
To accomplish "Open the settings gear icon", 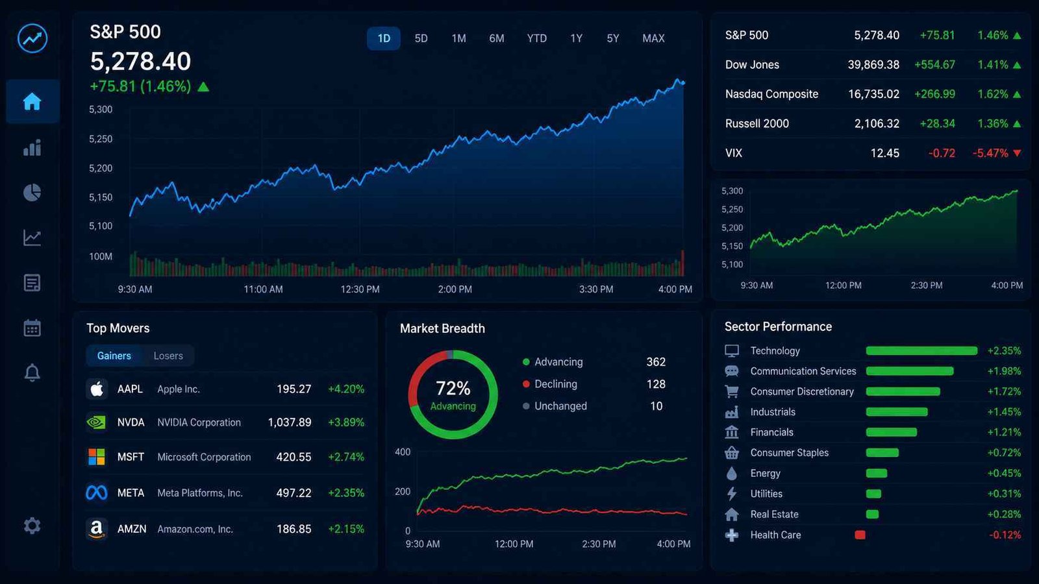I will tap(32, 525).
